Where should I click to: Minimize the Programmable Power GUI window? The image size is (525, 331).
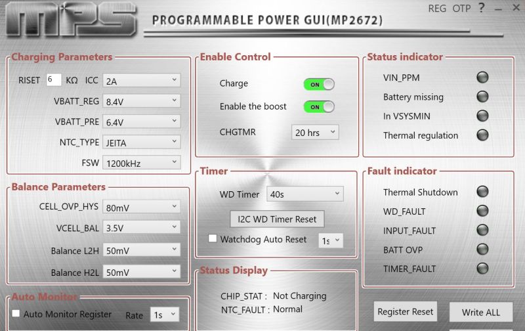coord(498,9)
